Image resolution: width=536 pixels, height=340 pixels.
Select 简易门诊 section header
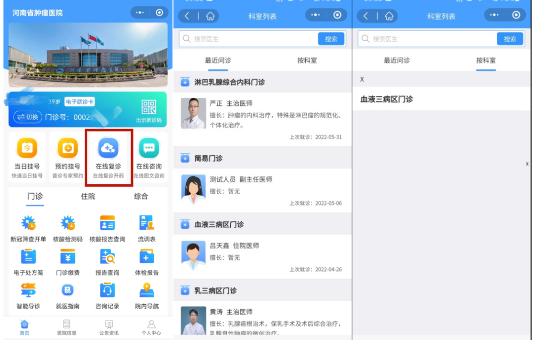point(263,158)
